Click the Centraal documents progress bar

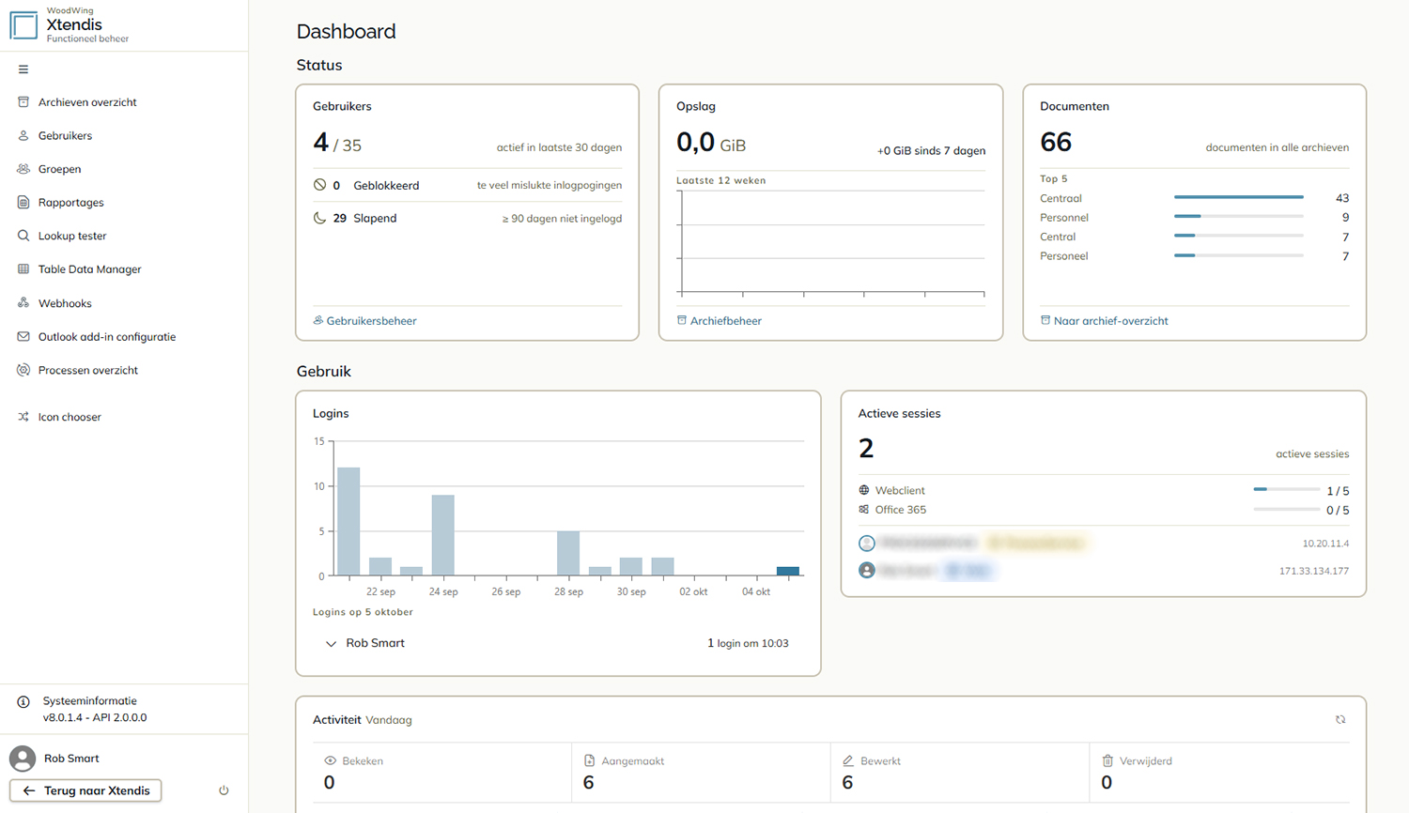(x=1238, y=197)
